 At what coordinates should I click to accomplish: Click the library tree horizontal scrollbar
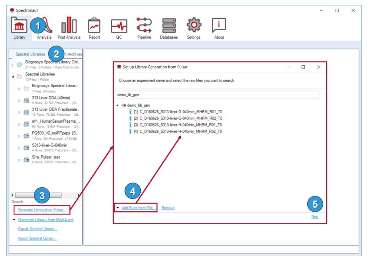[x=38, y=195]
